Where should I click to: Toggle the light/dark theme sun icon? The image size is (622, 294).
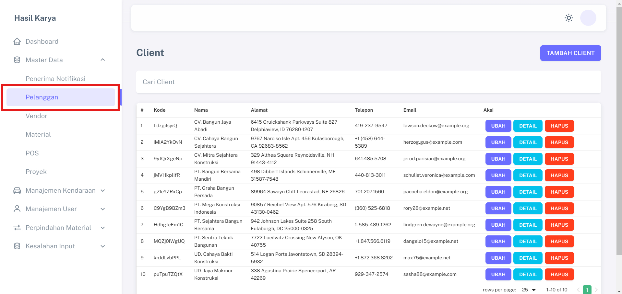coord(568,18)
